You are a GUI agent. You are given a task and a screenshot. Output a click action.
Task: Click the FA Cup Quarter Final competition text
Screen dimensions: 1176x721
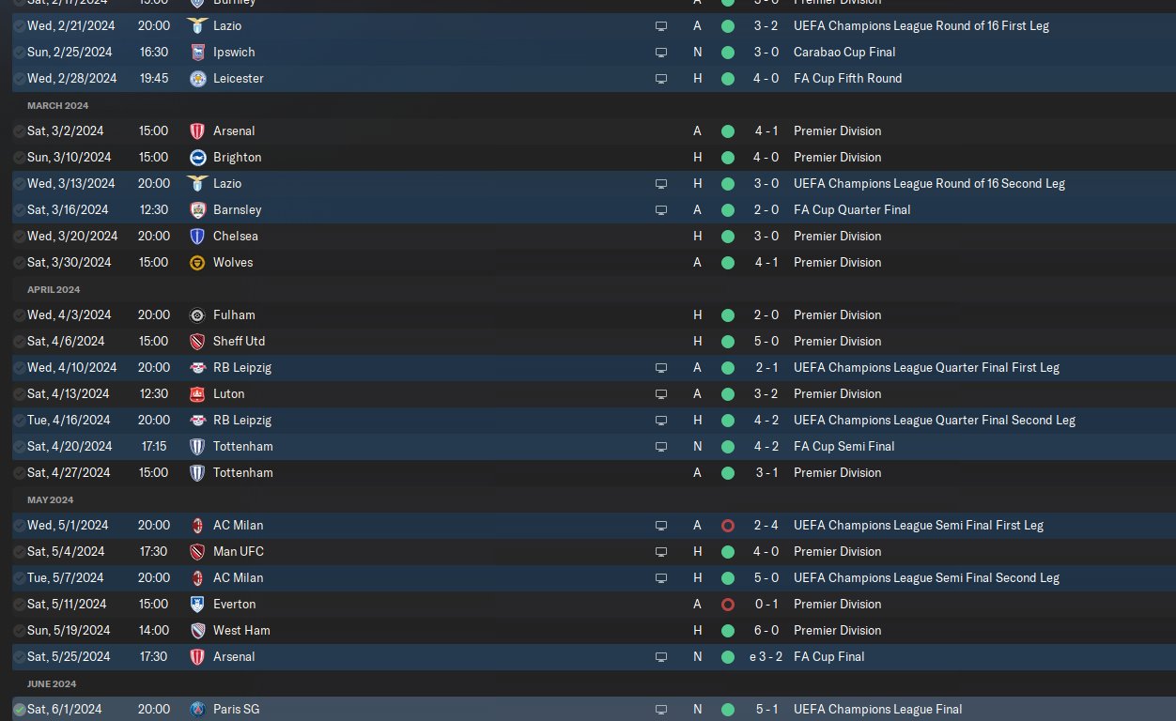[x=852, y=209]
